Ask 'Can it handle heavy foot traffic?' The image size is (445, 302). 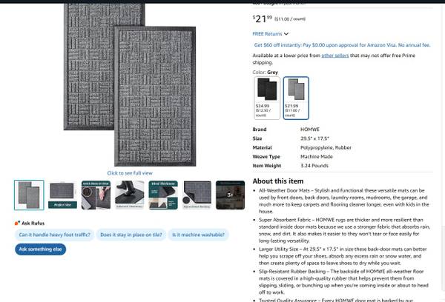[54, 235]
